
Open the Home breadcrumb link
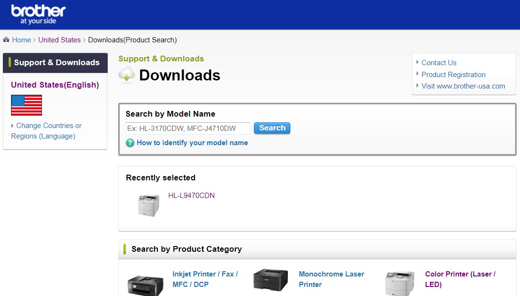pyautogui.click(x=21, y=40)
